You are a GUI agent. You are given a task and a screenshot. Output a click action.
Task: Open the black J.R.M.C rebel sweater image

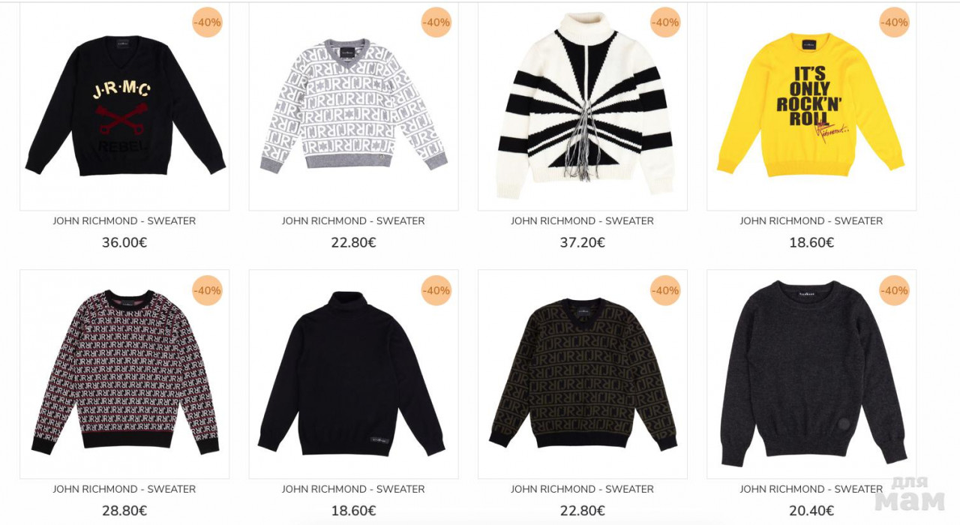click(x=124, y=106)
